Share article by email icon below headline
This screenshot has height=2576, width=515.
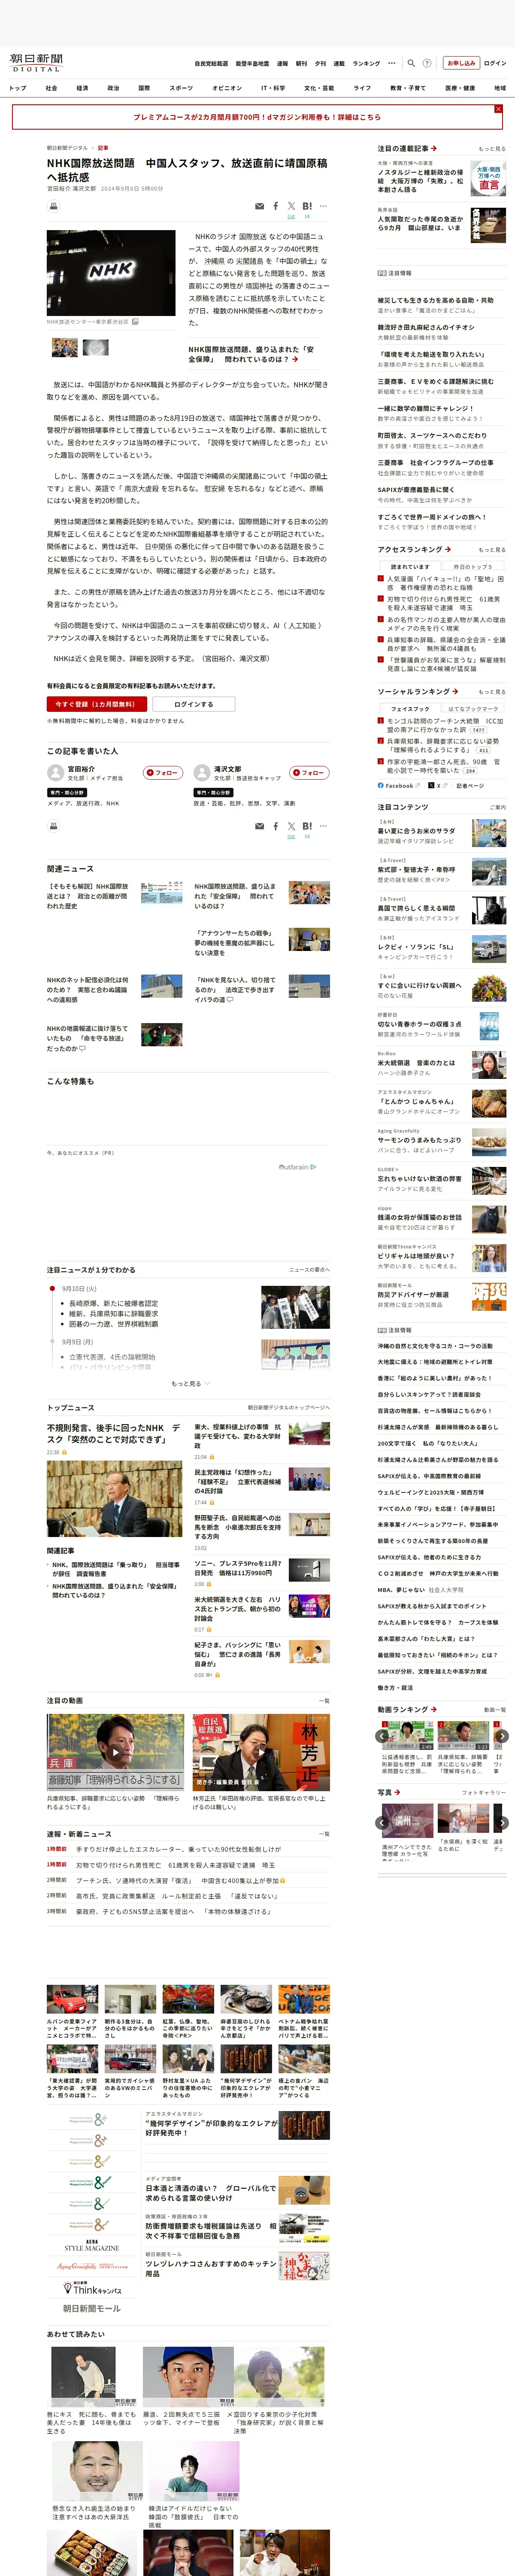[260, 206]
